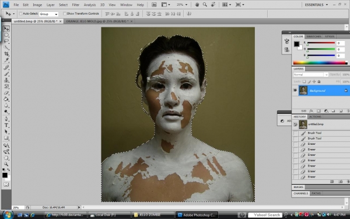Click the Auto-Align Layers icon in options bar
This screenshot has width=350, height=219.
(x=189, y=14)
